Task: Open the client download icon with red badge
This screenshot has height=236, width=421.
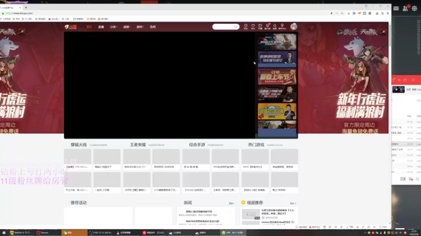Action: pos(267,26)
